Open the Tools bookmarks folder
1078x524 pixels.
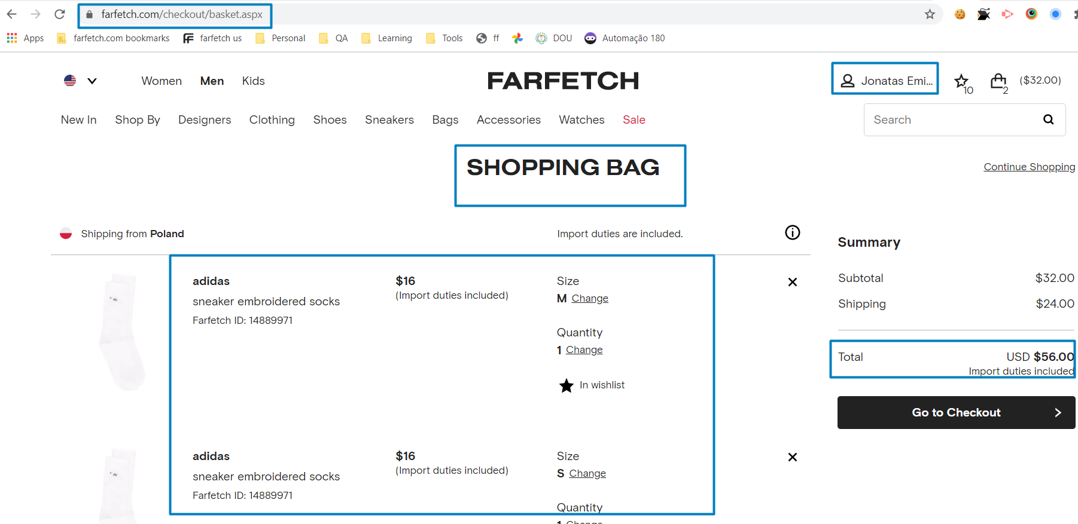click(444, 38)
